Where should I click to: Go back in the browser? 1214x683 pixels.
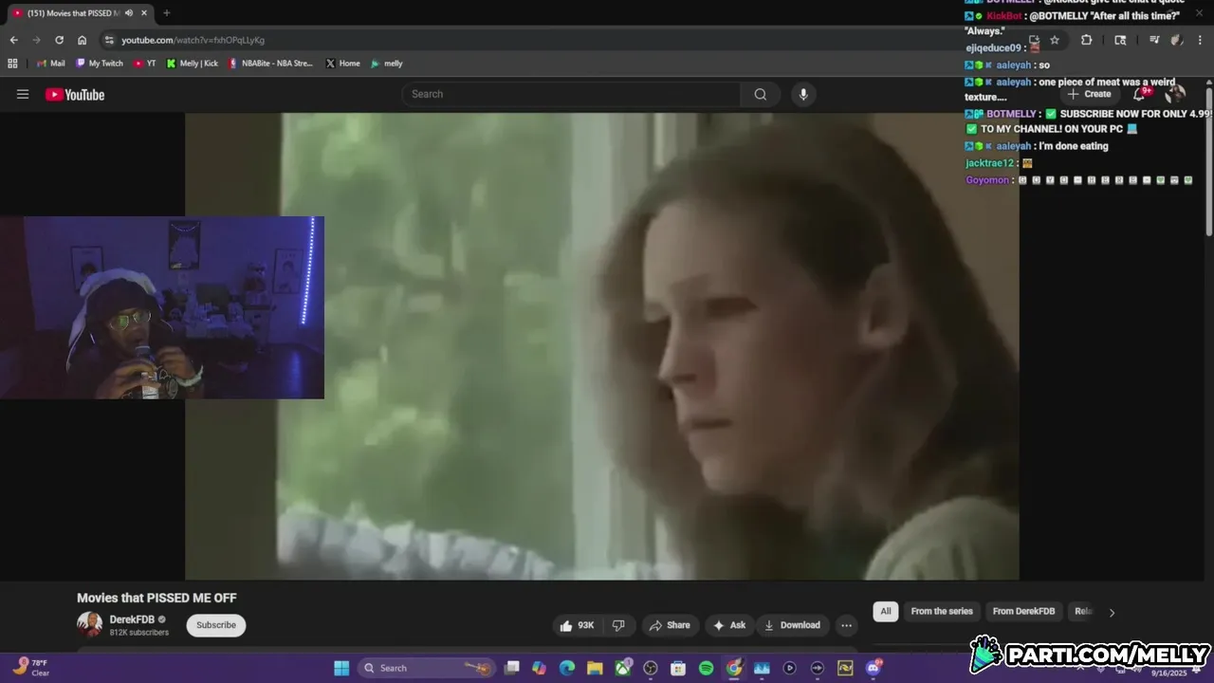[x=13, y=40]
